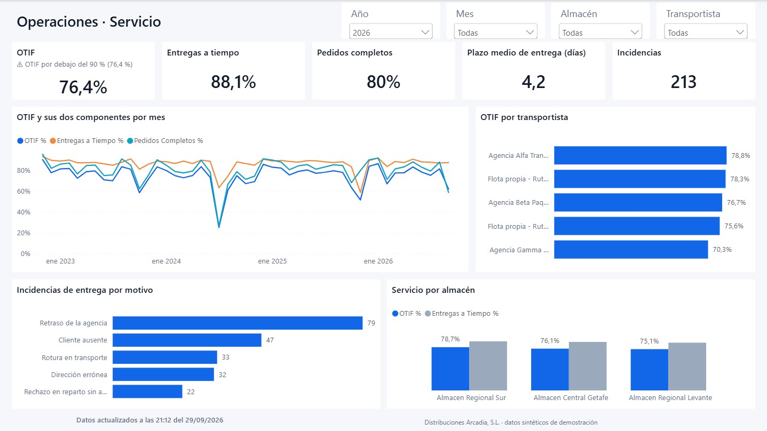Select the OTIF % legend marker in monthly chart
This screenshot has height=431, width=767.
[x=20, y=141]
